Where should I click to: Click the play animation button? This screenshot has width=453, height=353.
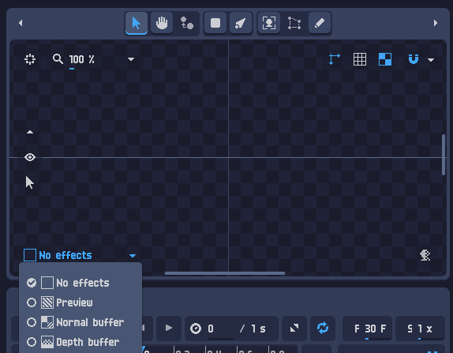click(169, 329)
